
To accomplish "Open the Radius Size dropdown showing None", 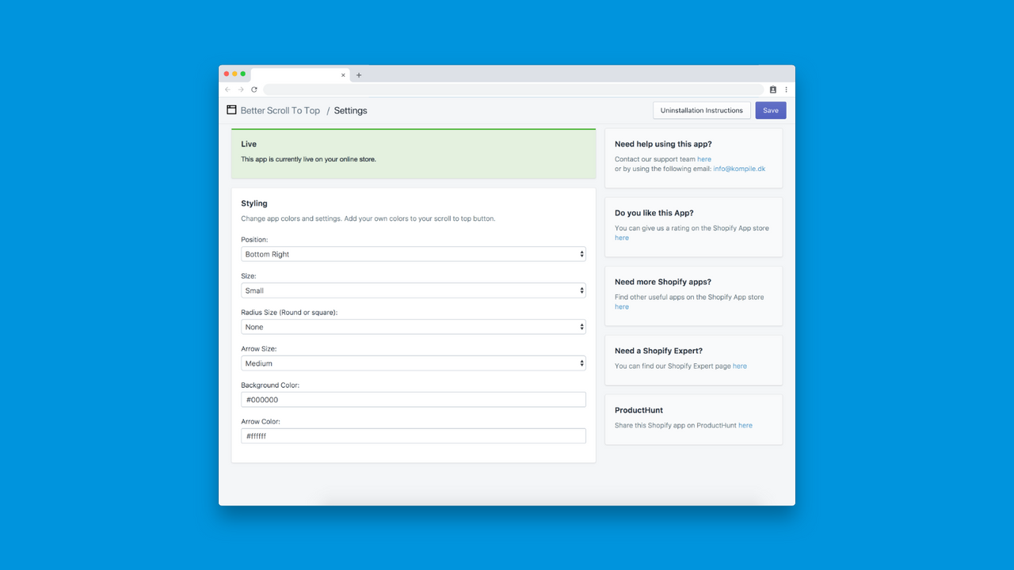I will click(413, 326).
